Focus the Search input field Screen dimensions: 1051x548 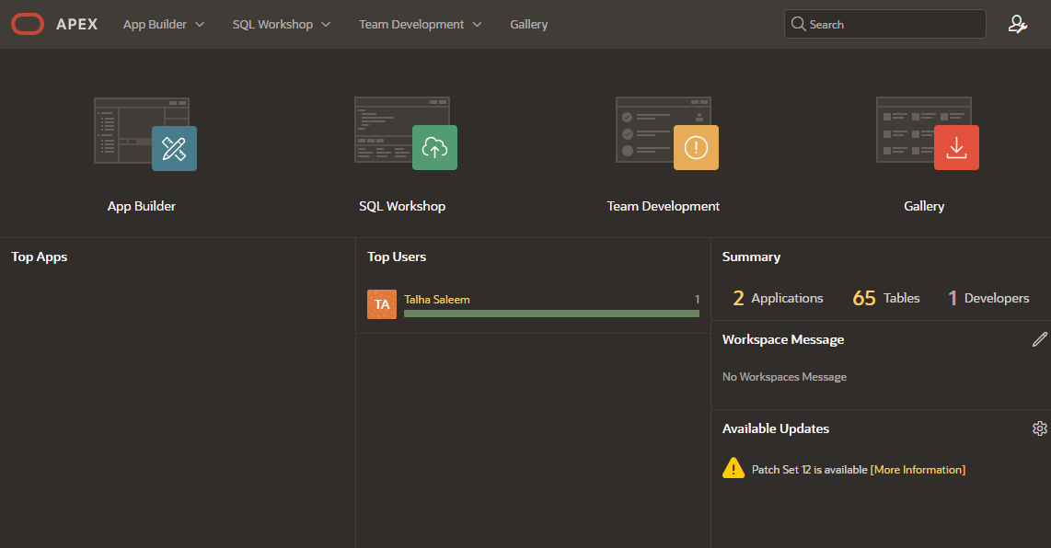884,24
